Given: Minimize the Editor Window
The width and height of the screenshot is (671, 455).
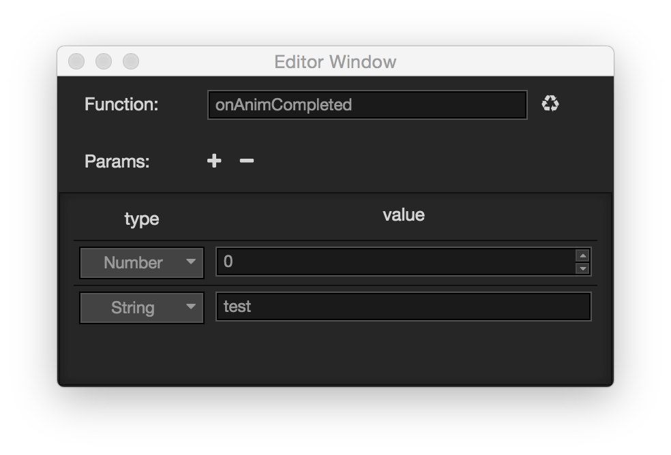Looking at the screenshot, I should point(104,61).
